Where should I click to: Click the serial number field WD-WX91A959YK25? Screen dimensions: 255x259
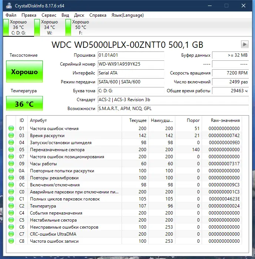[x=131, y=64]
